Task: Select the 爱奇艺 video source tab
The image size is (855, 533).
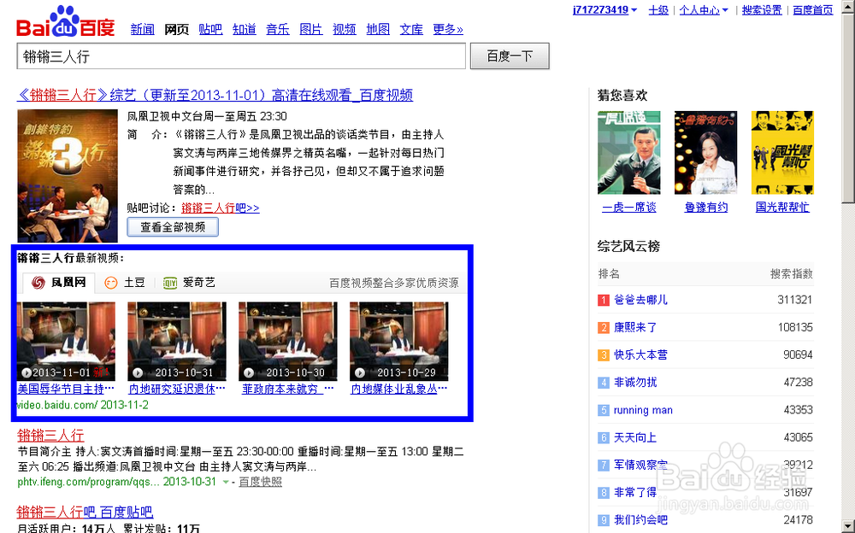Action: [189, 283]
